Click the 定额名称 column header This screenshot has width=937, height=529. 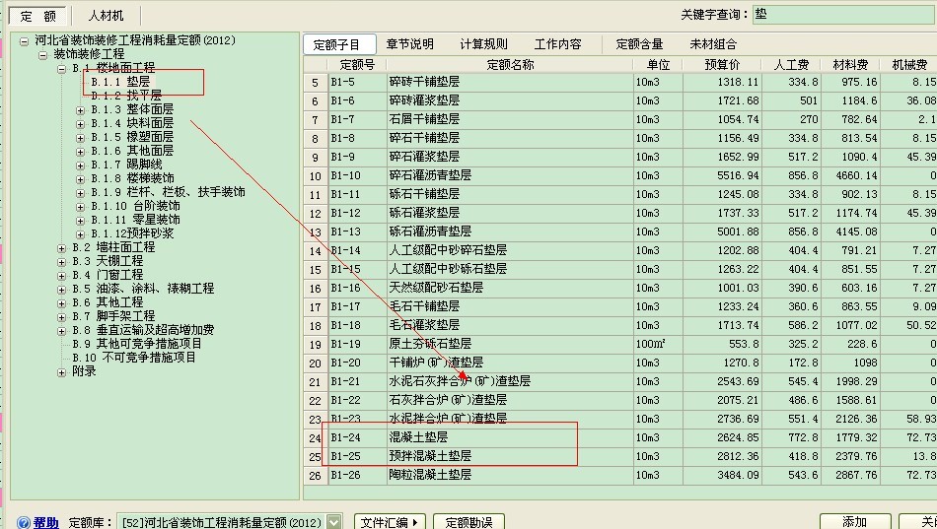point(510,64)
